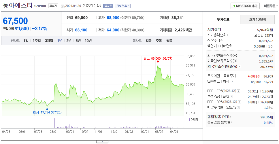Collapse the chart with bottom chevron handle
The height and width of the screenshot is (144, 279).
[102, 142]
